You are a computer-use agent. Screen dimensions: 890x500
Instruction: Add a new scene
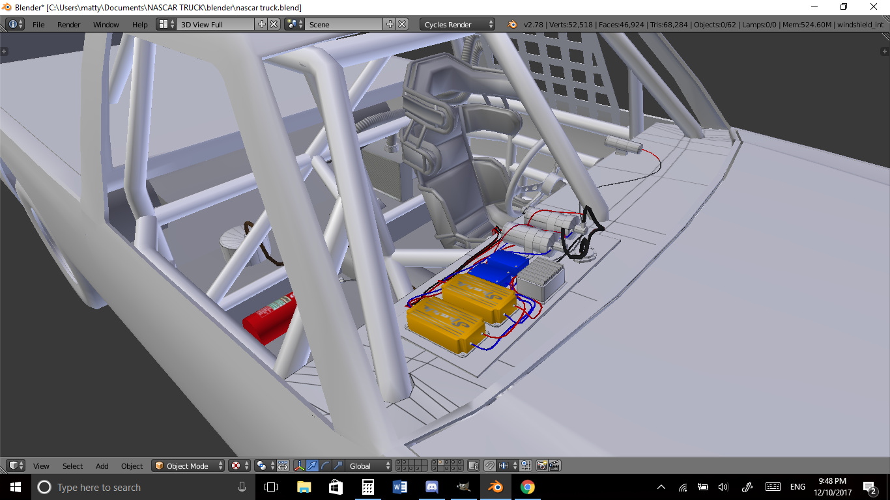pyautogui.click(x=390, y=24)
